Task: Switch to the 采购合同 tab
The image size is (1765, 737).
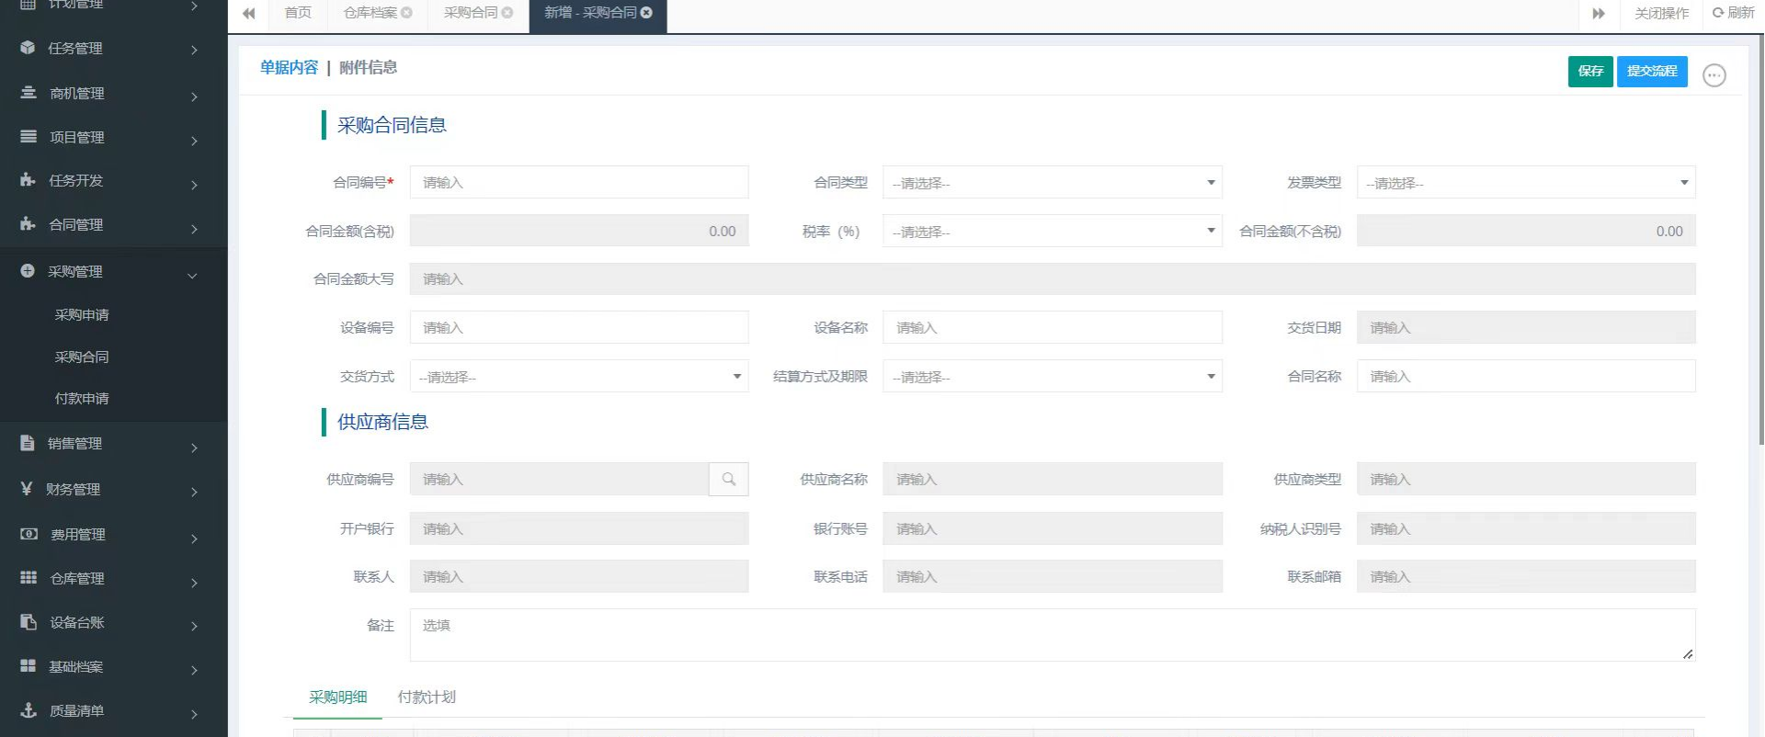Action: point(471,13)
